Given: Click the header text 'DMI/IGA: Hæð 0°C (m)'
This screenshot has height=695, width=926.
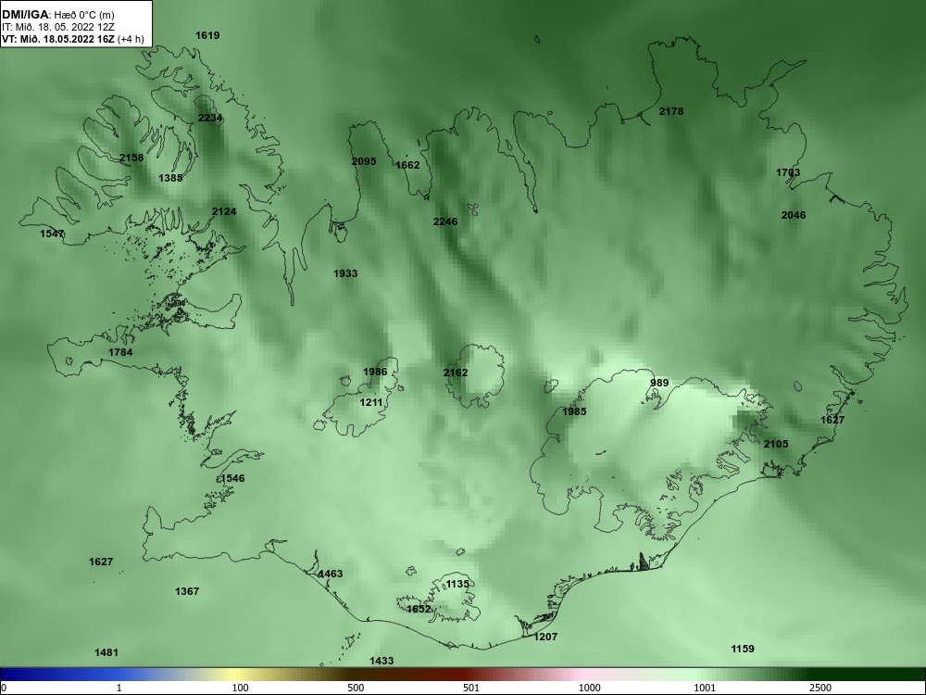Looking at the screenshot, I should point(57,15).
